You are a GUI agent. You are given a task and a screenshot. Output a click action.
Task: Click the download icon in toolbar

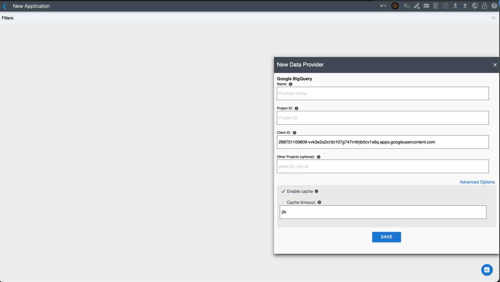pyautogui.click(x=455, y=6)
